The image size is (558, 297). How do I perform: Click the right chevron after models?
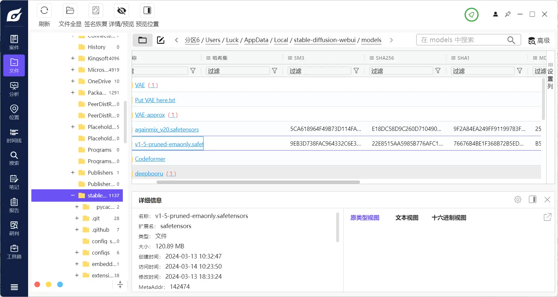pyautogui.click(x=391, y=40)
